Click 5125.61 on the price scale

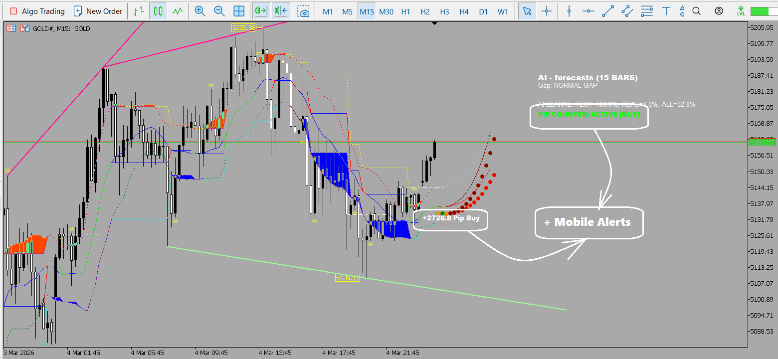click(762, 235)
